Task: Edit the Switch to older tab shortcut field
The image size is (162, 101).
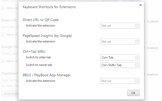Action: click(120, 57)
